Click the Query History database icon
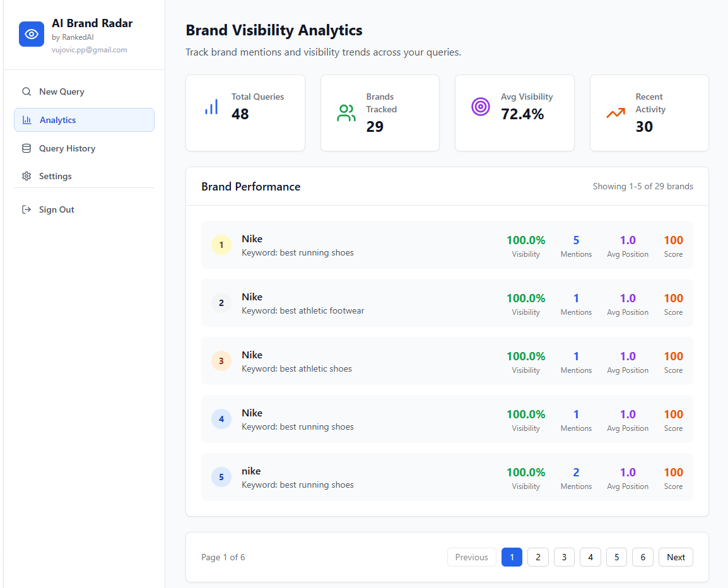Image resolution: width=728 pixels, height=588 pixels. pyautogui.click(x=26, y=148)
